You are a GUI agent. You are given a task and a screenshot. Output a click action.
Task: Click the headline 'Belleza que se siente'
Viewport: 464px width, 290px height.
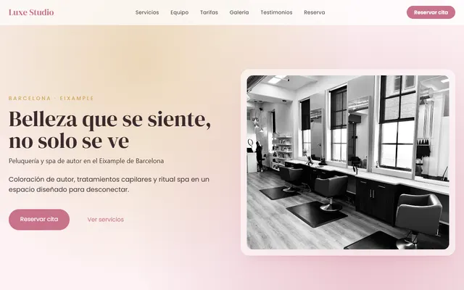(109, 119)
